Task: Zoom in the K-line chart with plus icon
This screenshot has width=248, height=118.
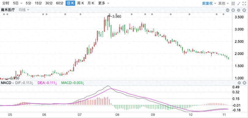Action: [x=233, y=10]
